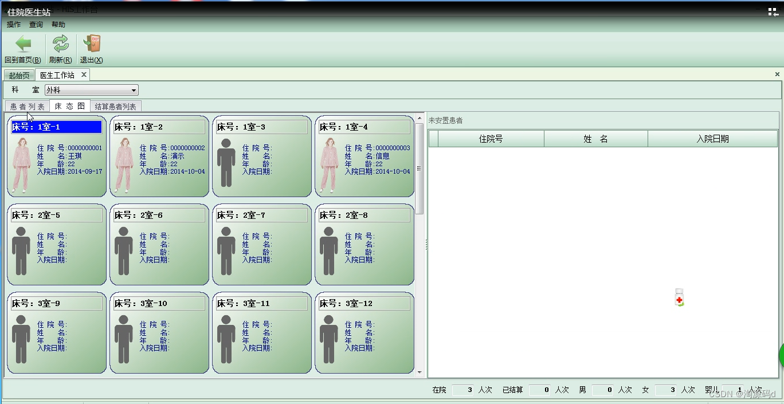Click the exit door icon
The image size is (784, 404).
tap(92, 44)
